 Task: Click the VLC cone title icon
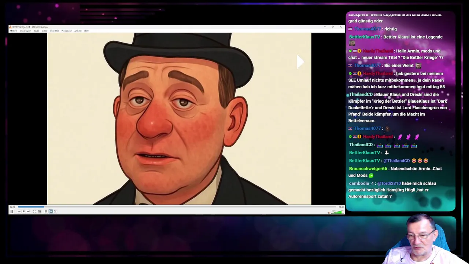pos(11,27)
